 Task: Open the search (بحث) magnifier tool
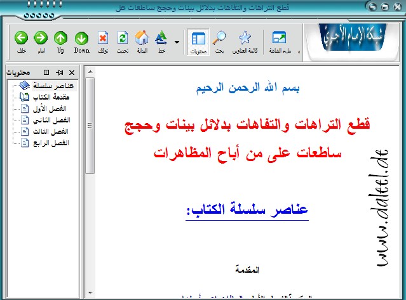219,41
